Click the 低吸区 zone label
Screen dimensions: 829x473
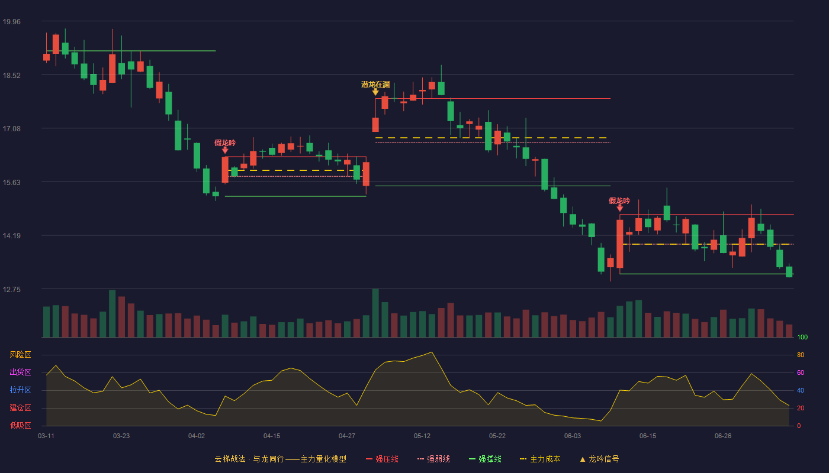coord(21,426)
